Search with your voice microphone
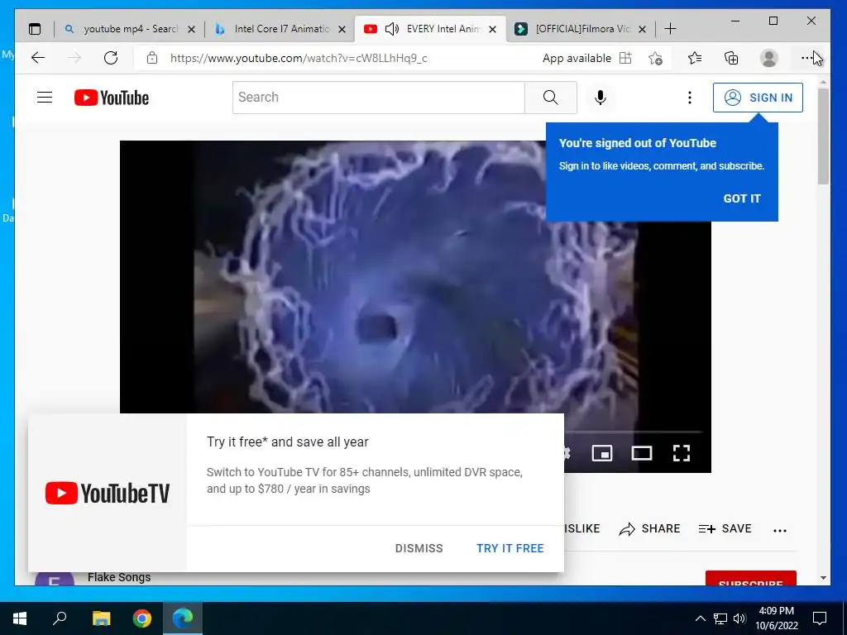Viewport: 847px width, 635px height. pyautogui.click(x=601, y=98)
